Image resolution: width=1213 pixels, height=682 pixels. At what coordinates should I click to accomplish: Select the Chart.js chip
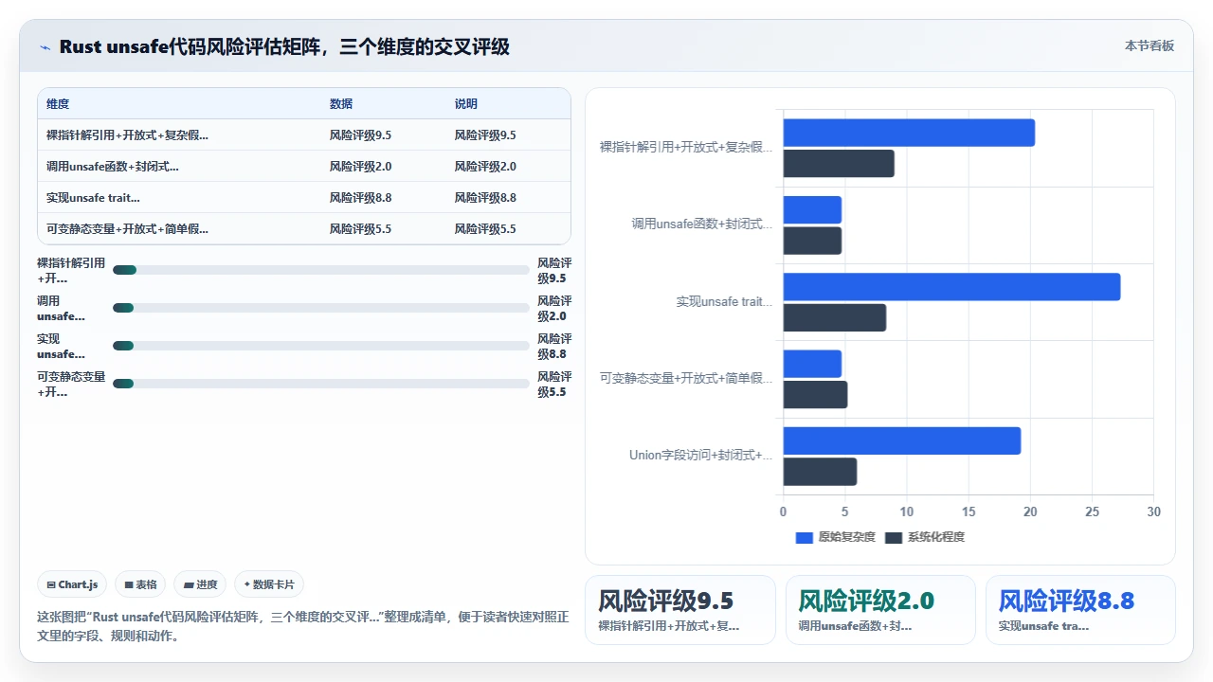click(x=72, y=584)
